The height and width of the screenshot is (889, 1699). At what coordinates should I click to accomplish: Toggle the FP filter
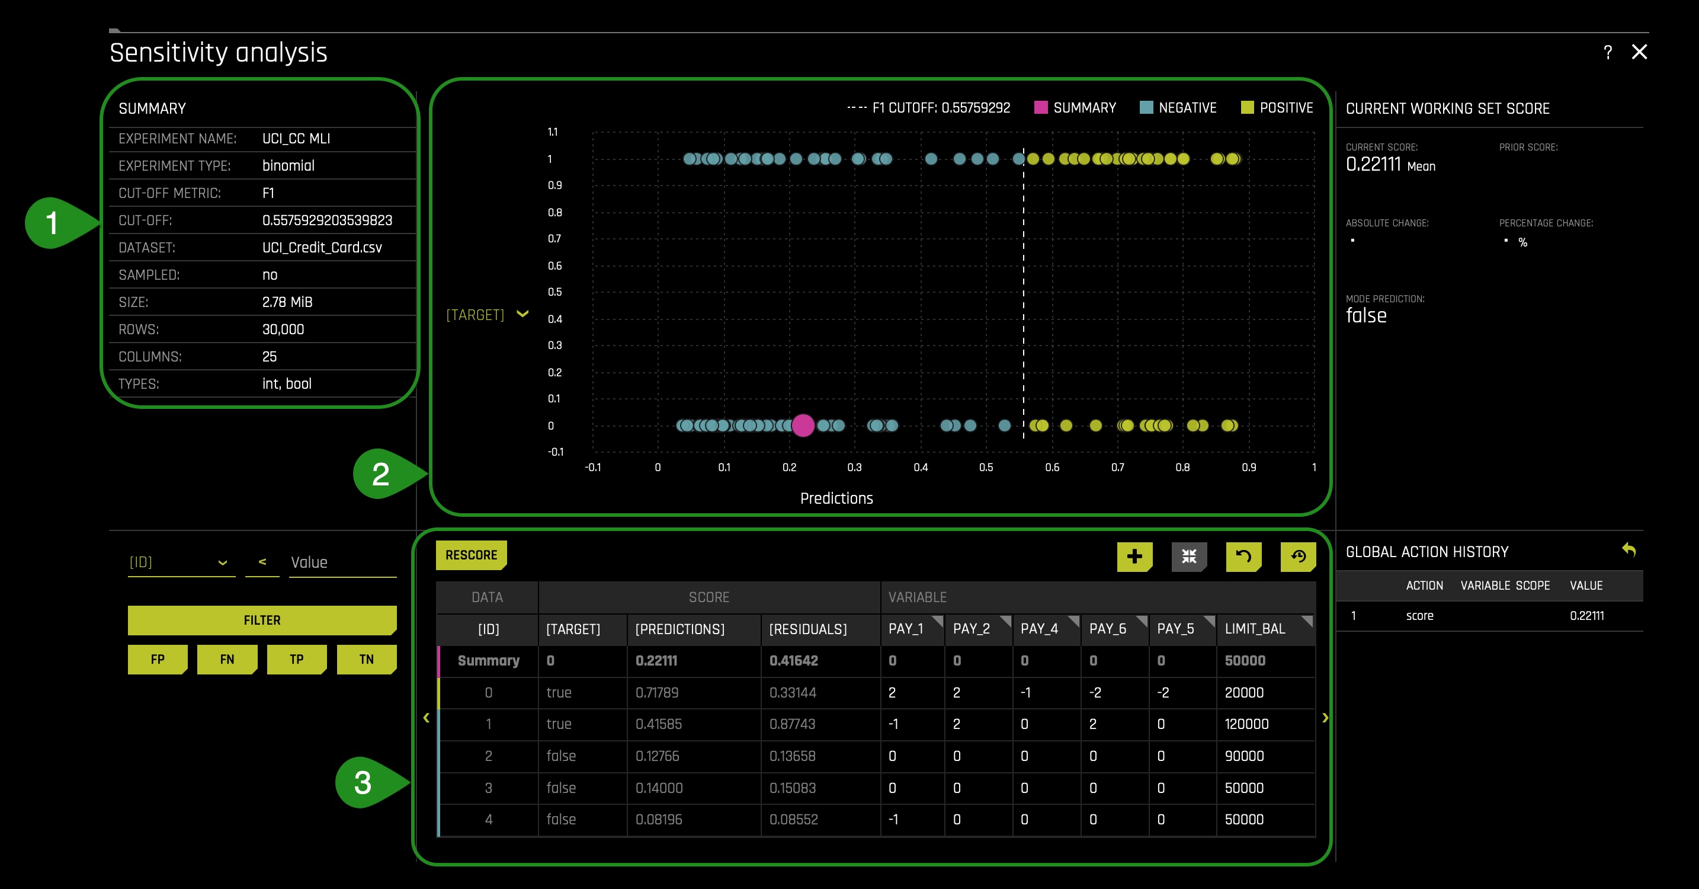(158, 659)
